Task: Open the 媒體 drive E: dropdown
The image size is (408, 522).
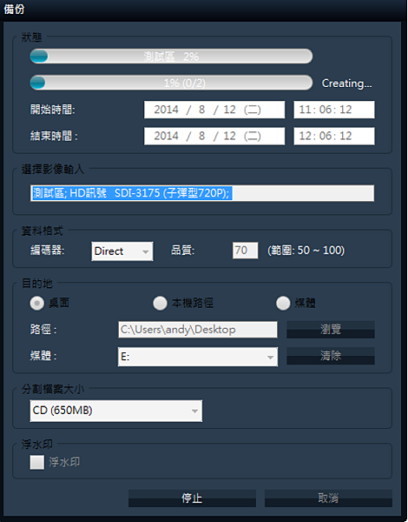Action: click(x=198, y=357)
